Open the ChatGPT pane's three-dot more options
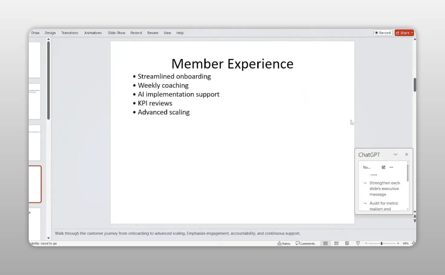The width and height of the screenshot is (445, 275). point(391,167)
